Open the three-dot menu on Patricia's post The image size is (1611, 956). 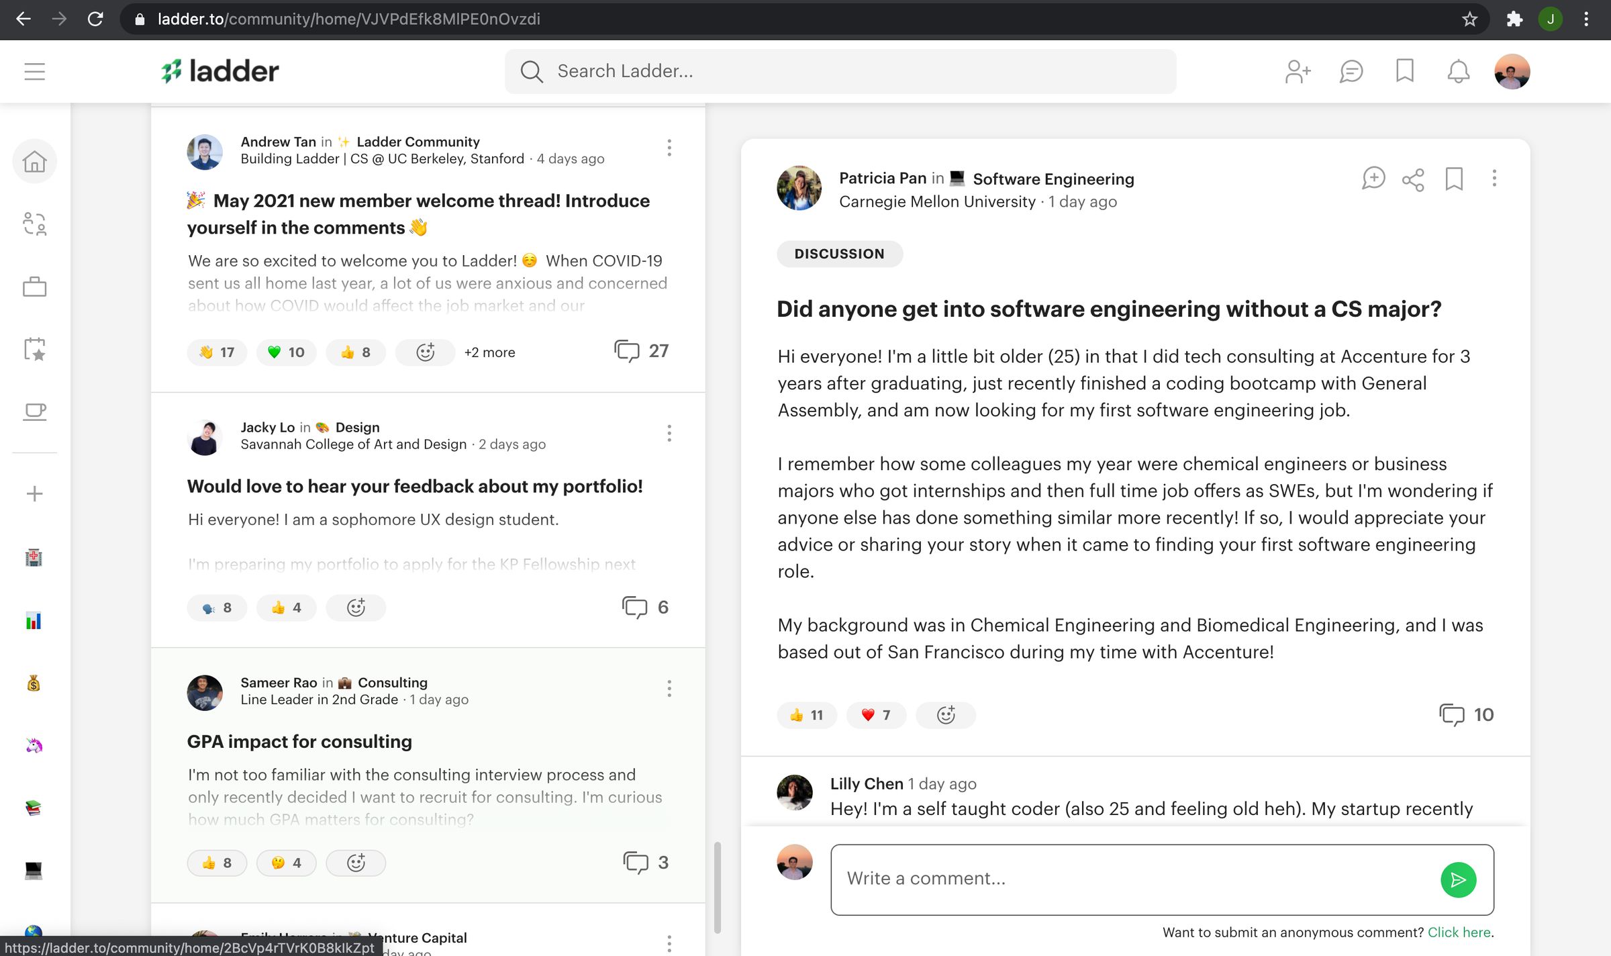tap(1494, 179)
